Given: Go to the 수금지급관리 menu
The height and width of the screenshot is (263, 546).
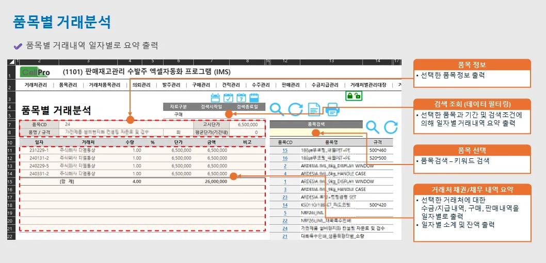Looking at the screenshot, I should [x=325, y=85].
